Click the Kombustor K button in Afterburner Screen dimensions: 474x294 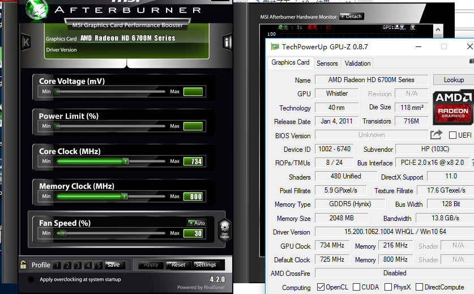[x=26, y=42]
